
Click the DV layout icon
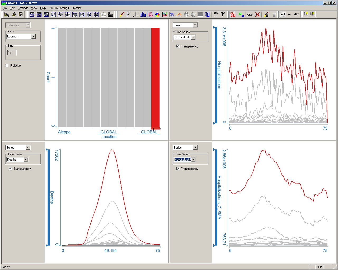click(x=110, y=15)
